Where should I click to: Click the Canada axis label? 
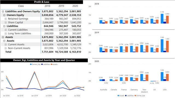click(x=114, y=90)
